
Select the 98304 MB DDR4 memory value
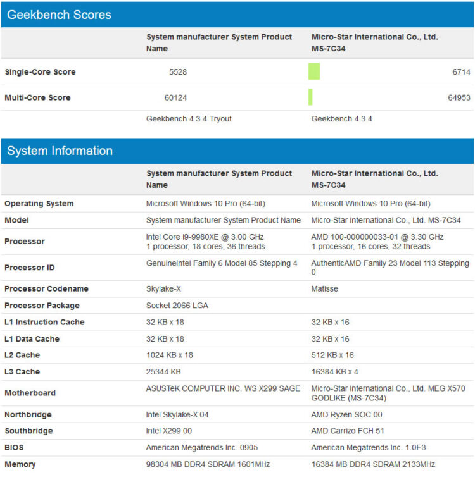(x=208, y=464)
